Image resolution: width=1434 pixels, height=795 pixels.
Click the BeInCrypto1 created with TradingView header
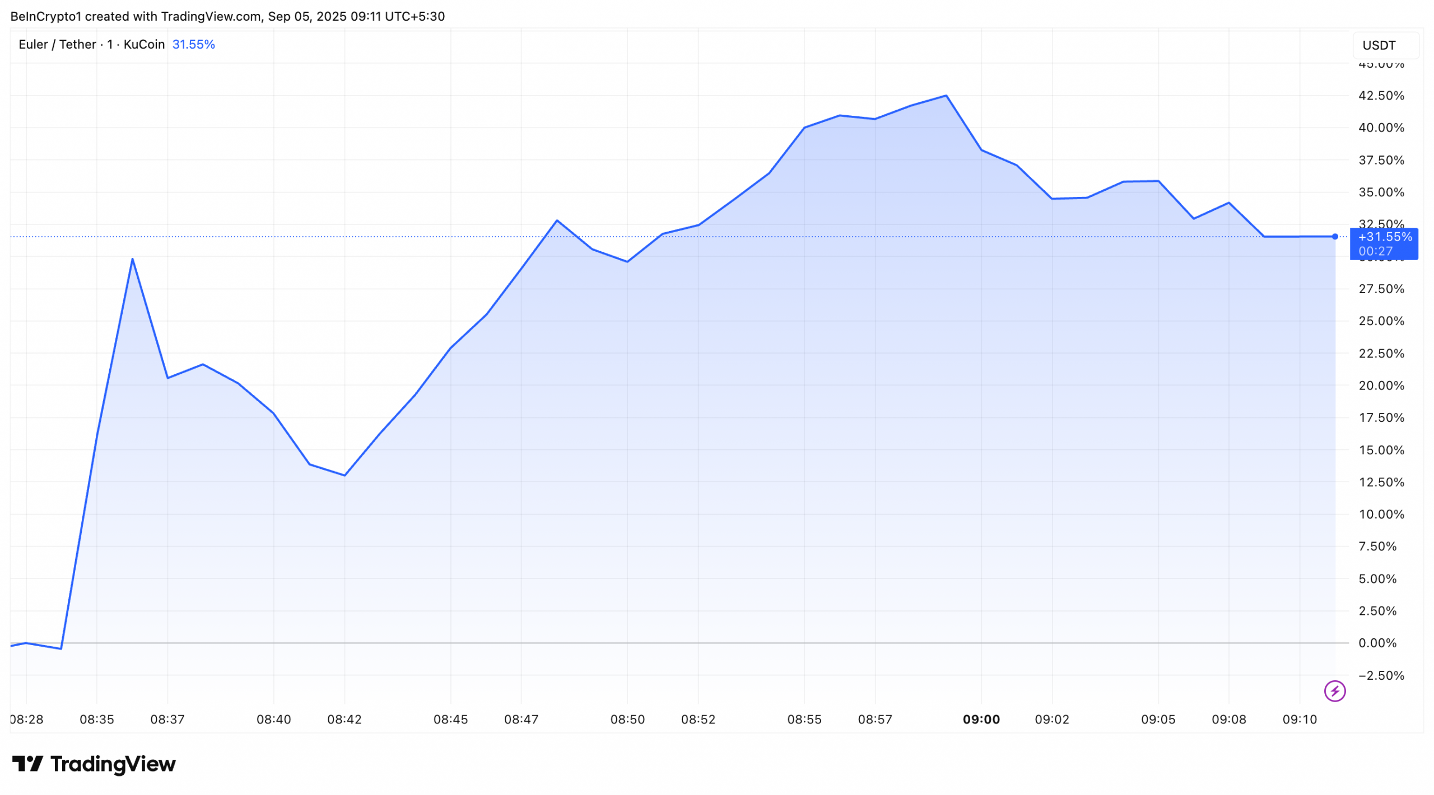(x=227, y=16)
